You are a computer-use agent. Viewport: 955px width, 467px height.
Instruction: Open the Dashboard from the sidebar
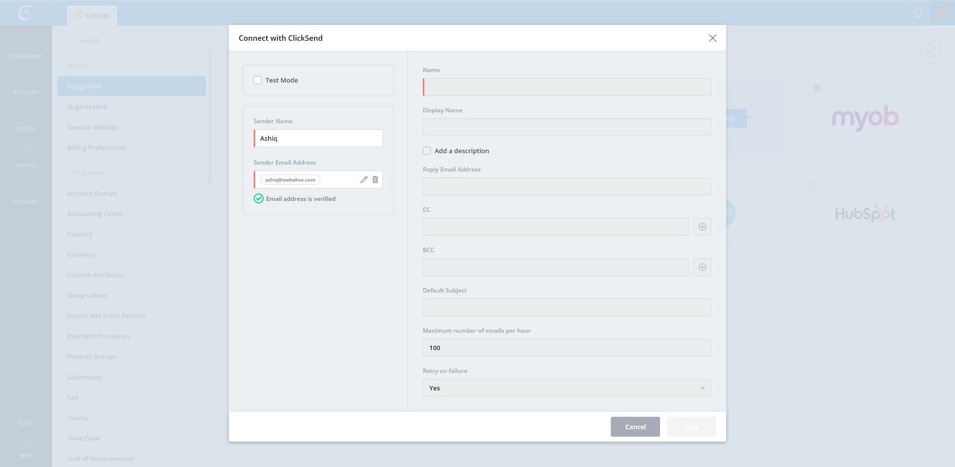26,48
